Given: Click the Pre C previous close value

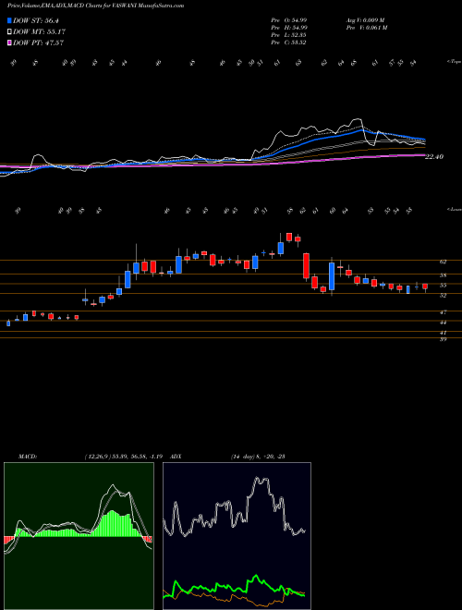Looking at the screenshot, I should (289, 43).
